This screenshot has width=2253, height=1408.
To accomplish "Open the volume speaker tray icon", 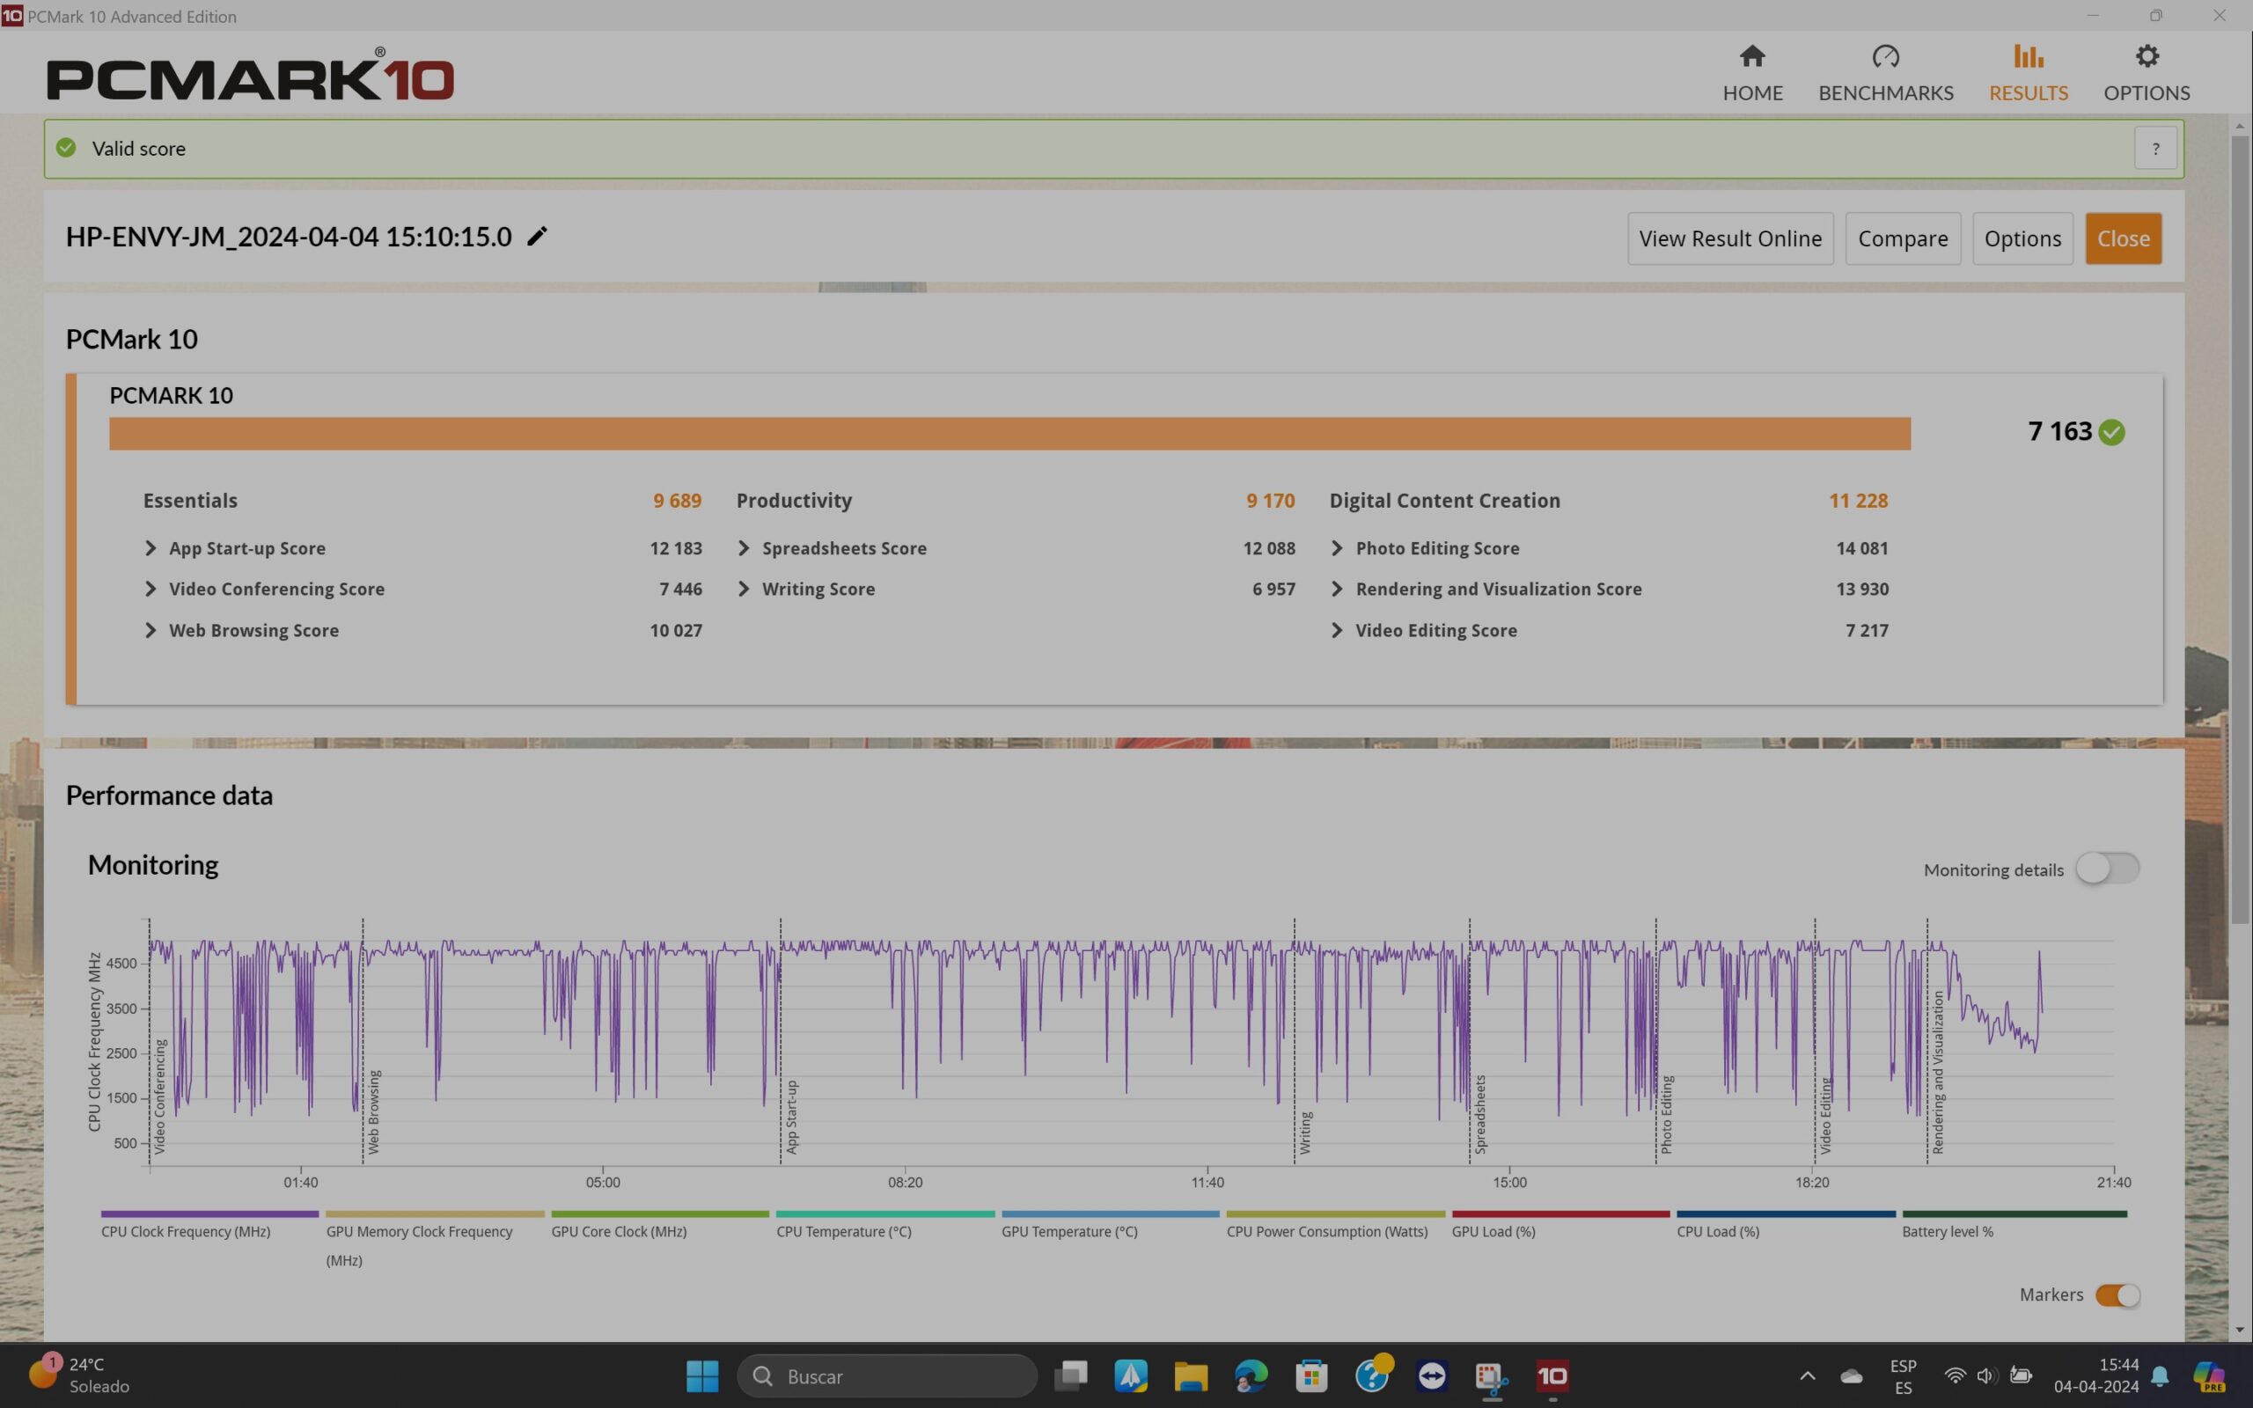I will coord(1985,1376).
